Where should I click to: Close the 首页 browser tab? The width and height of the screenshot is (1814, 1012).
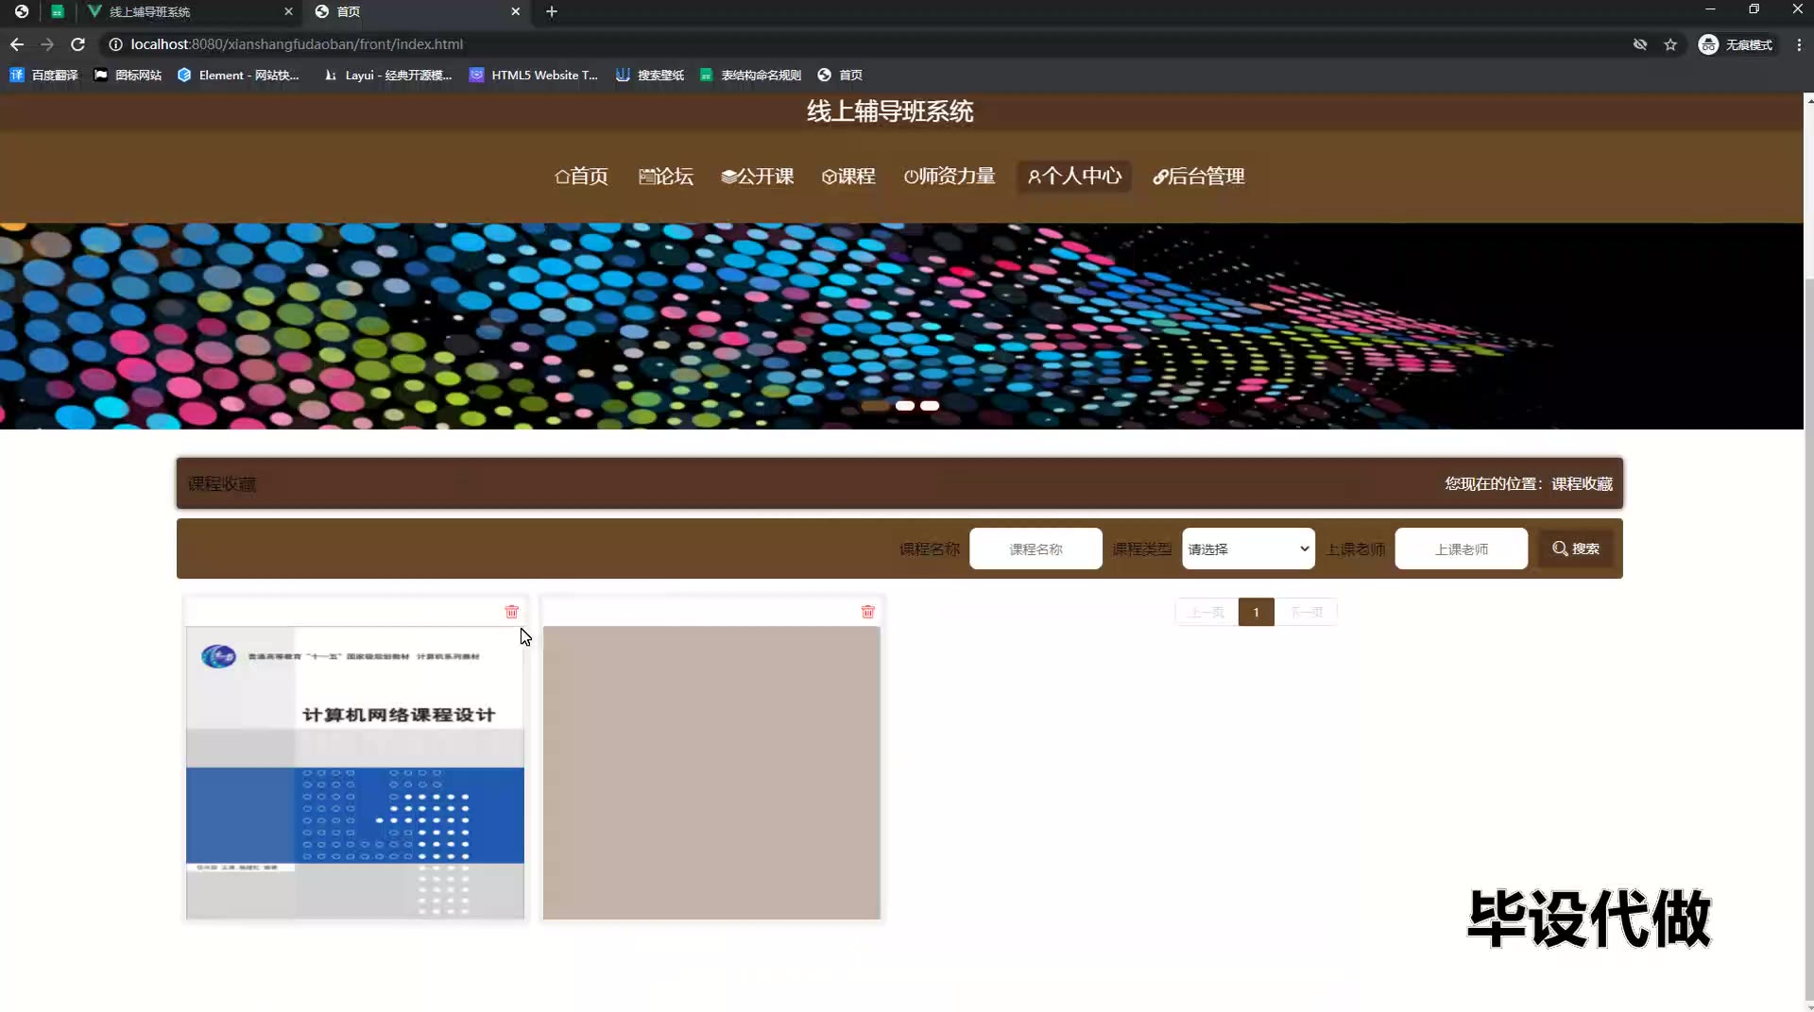[x=516, y=11]
